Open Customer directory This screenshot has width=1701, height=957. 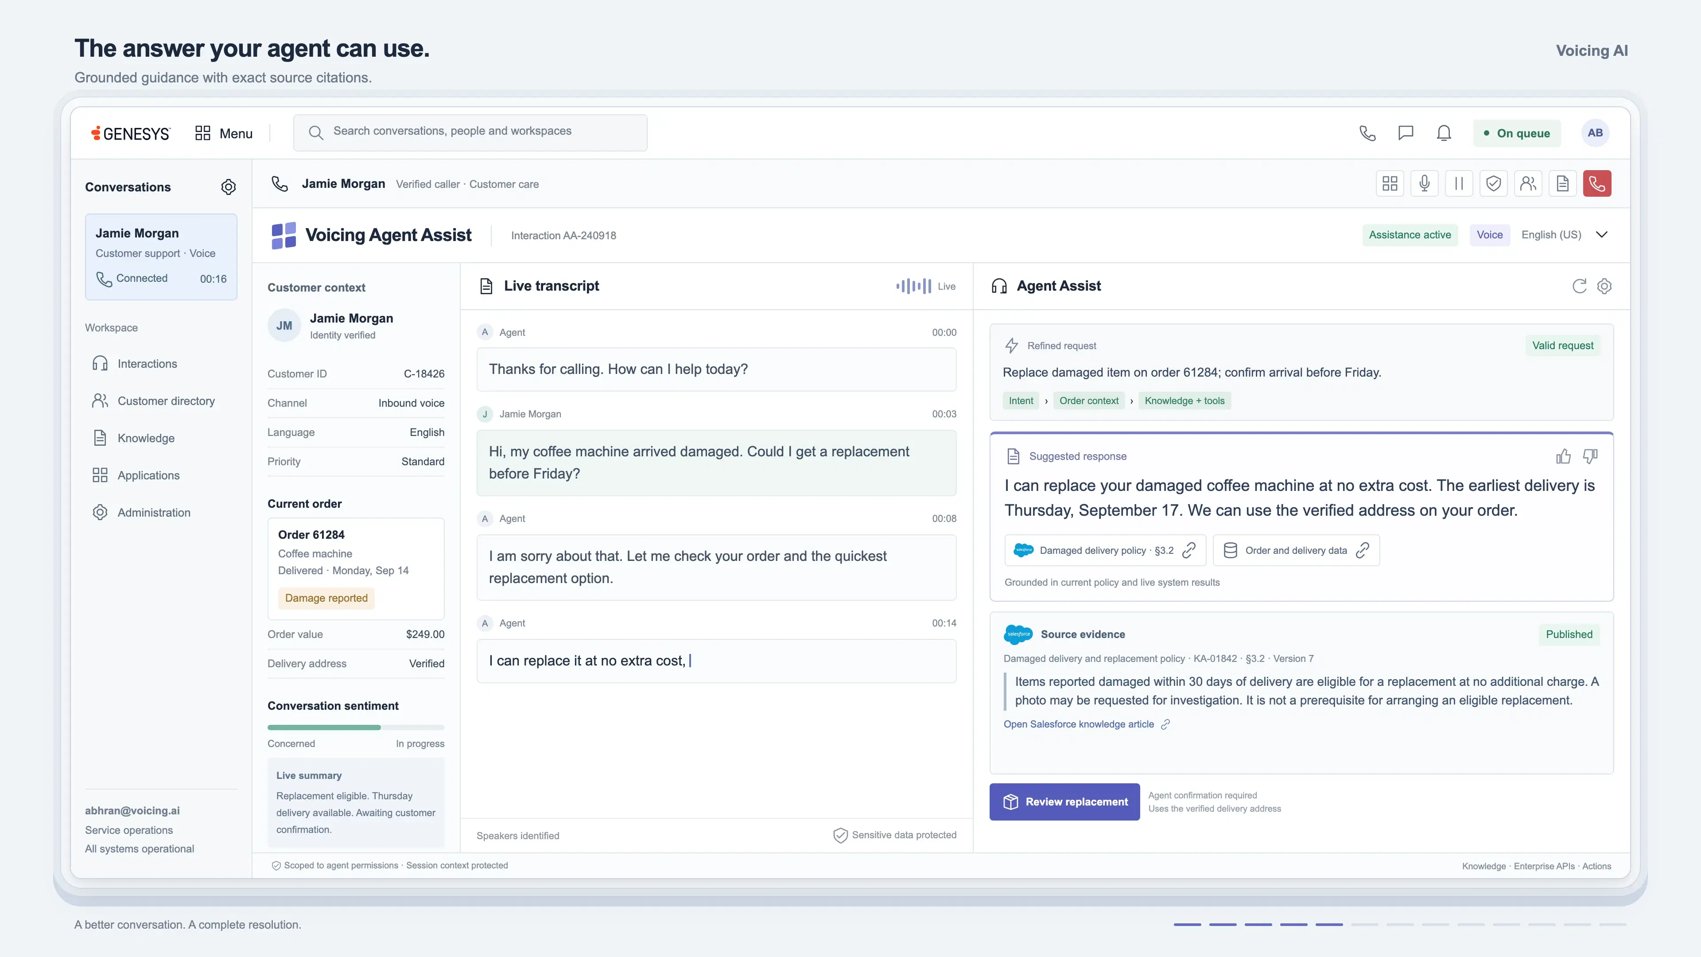tap(153, 401)
